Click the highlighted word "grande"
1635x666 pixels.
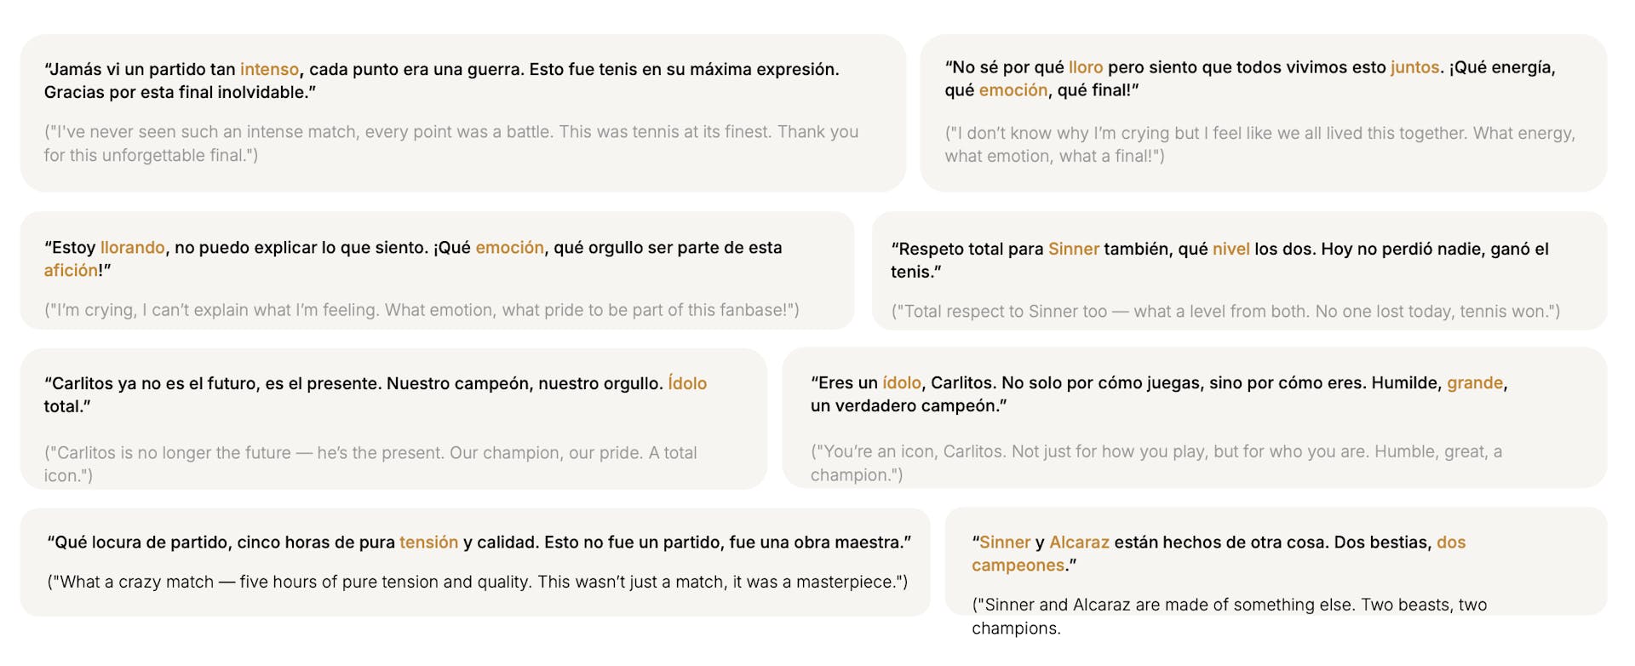pyautogui.click(x=1475, y=383)
